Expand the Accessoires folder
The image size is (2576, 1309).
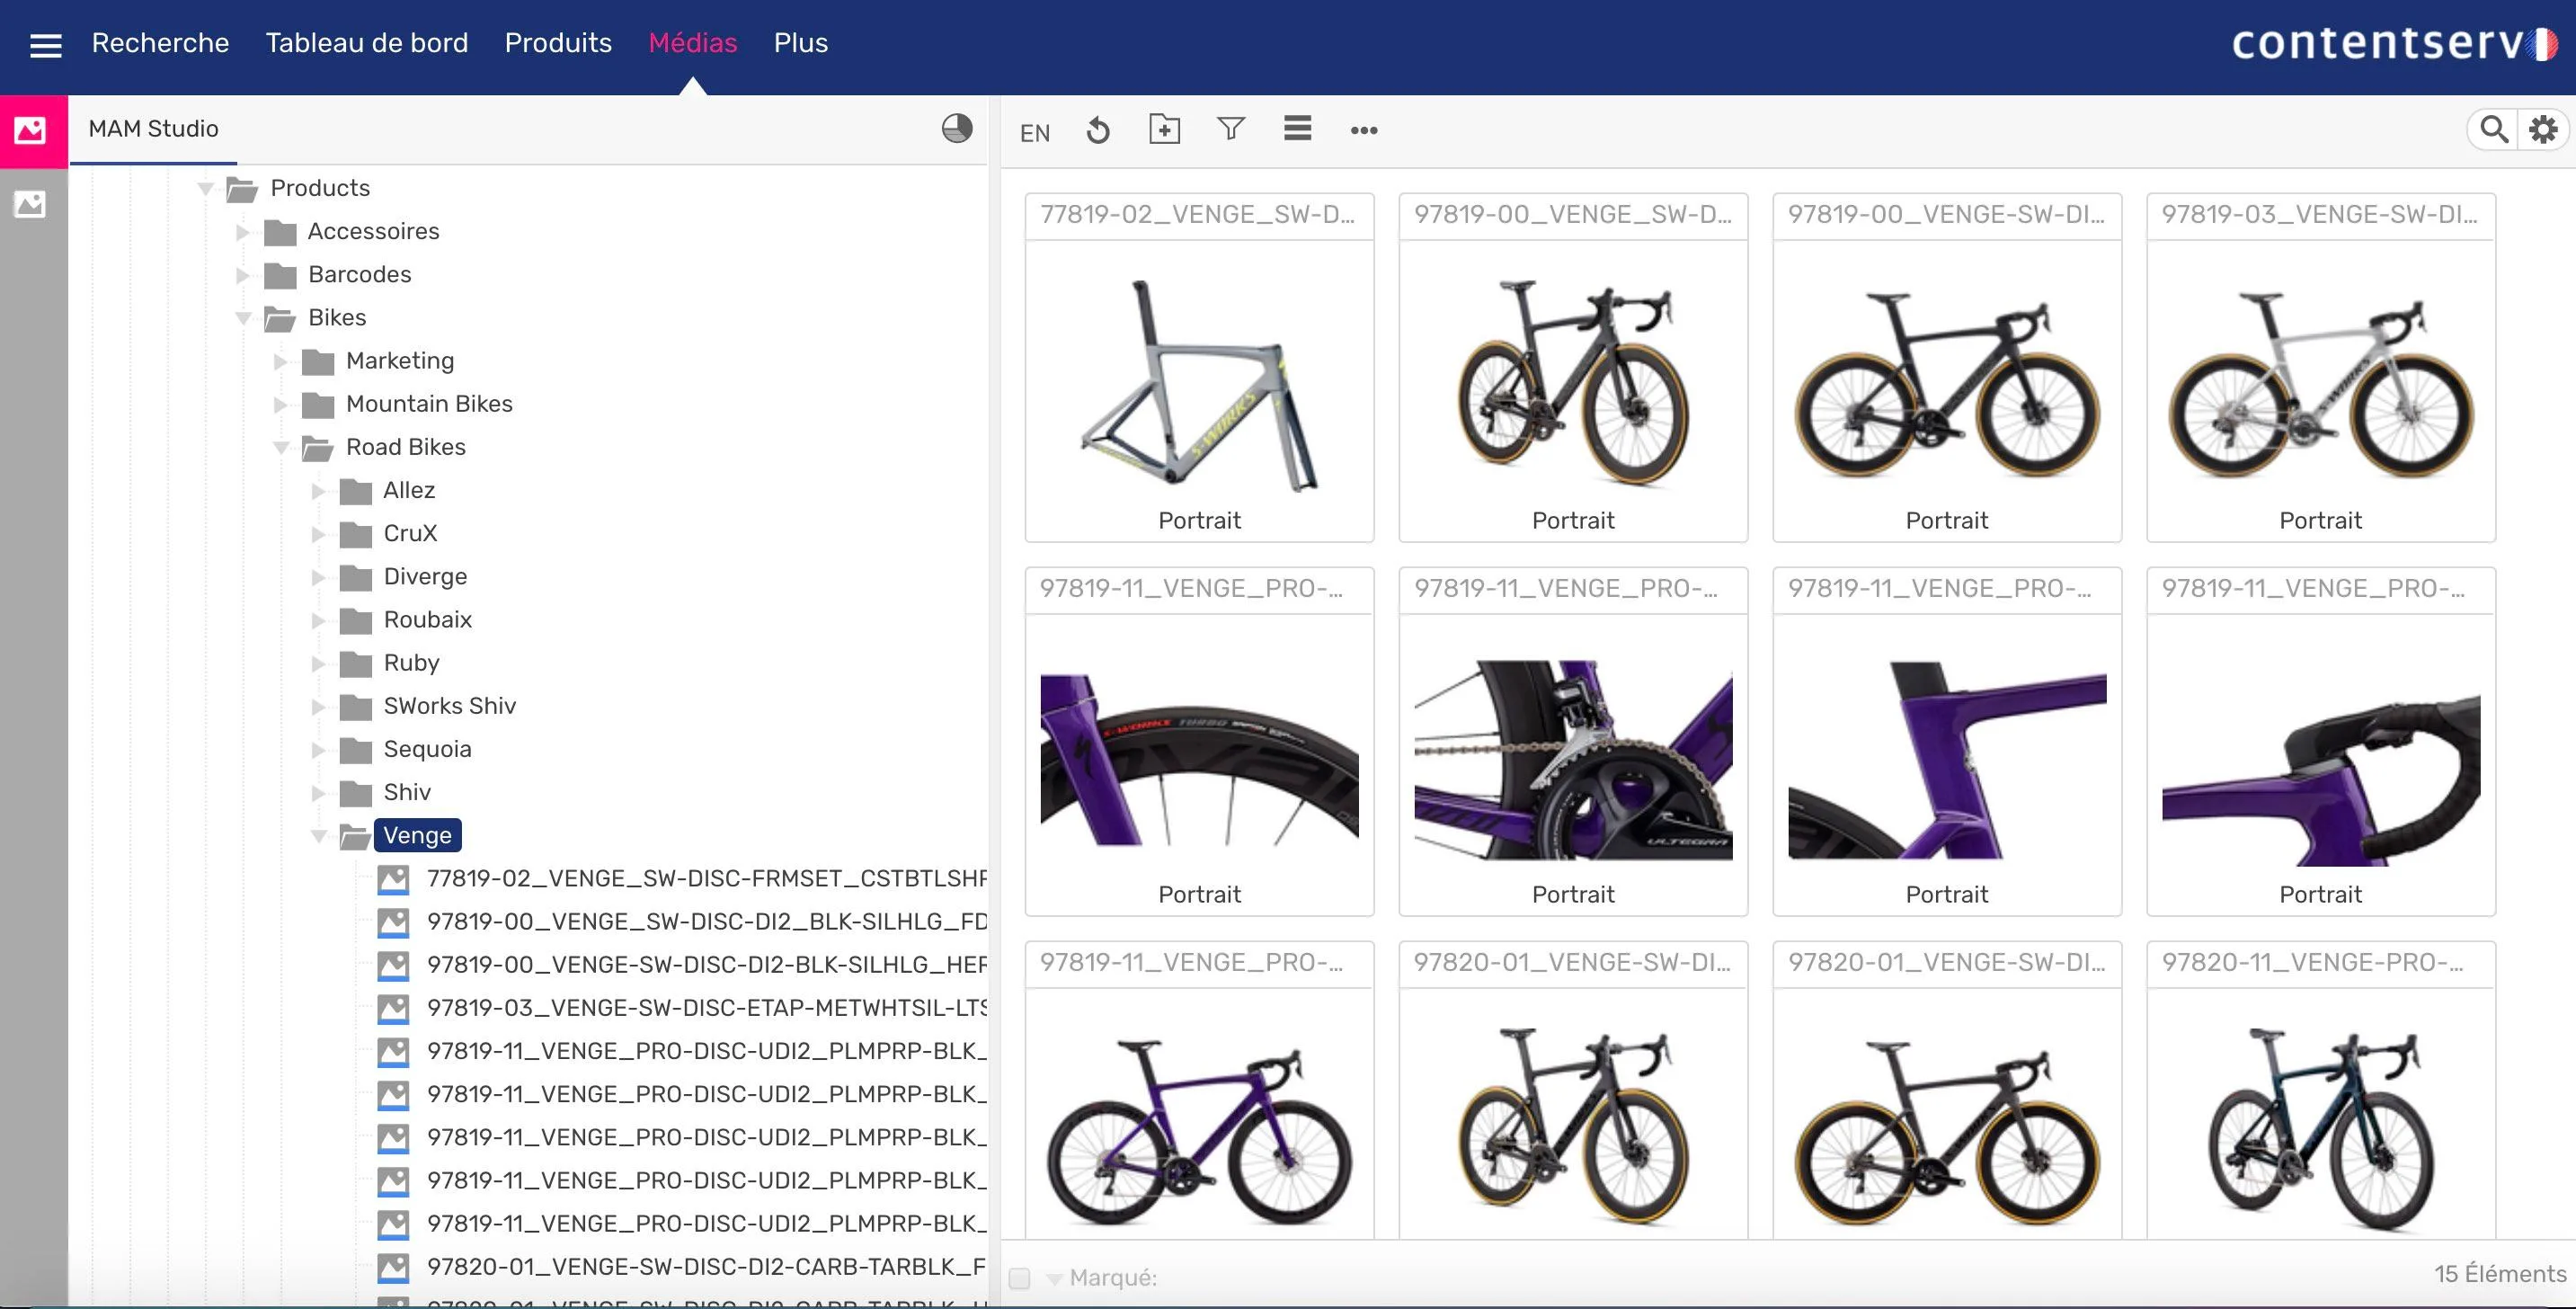[x=242, y=232]
